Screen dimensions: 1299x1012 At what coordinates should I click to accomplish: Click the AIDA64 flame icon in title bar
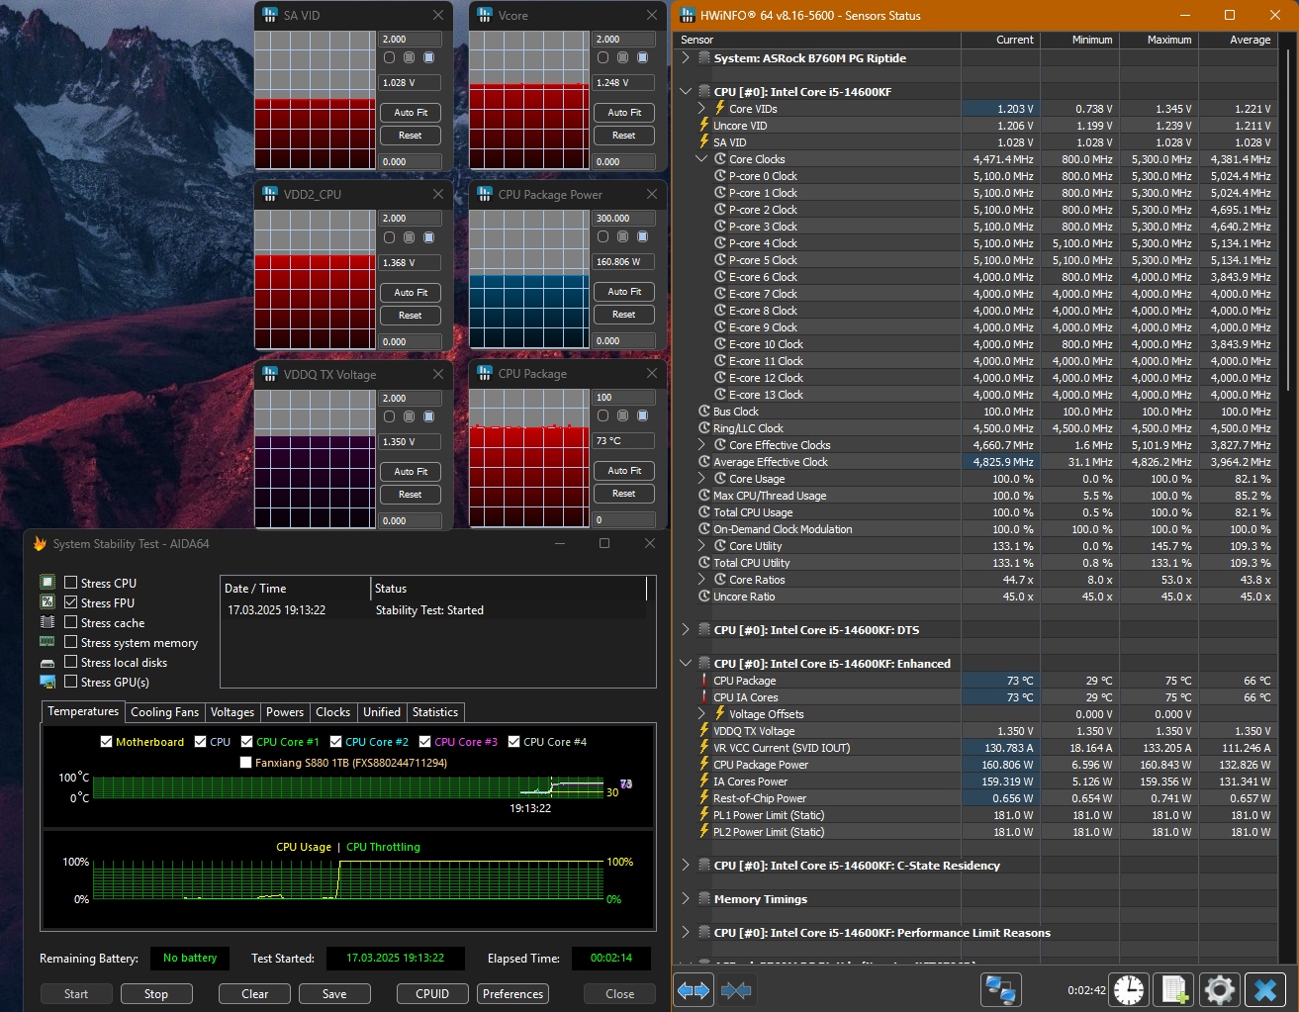(40, 544)
